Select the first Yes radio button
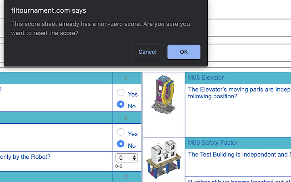The width and height of the screenshot is (291, 182). (x=121, y=92)
